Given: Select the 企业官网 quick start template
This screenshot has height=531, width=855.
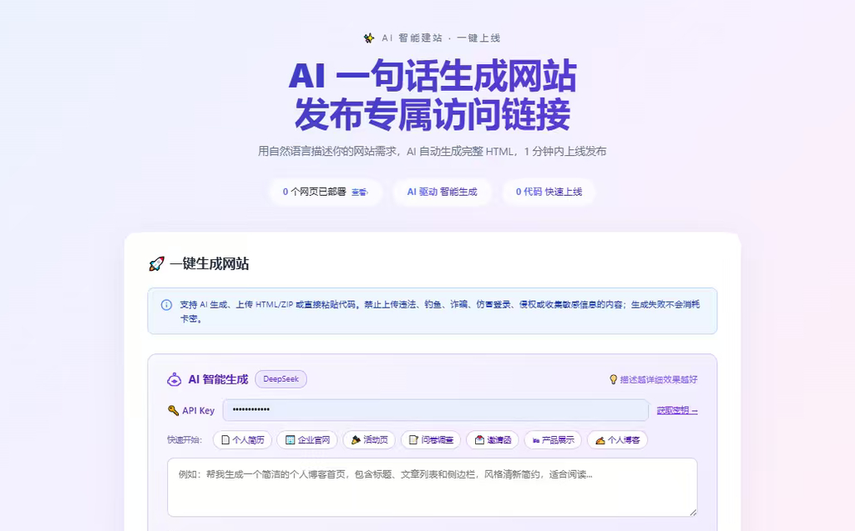Looking at the screenshot, I should (307, 440).
